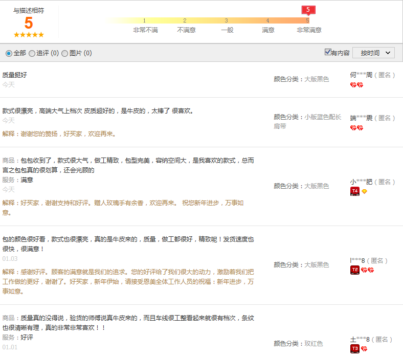Click reviewer name 小***肥

[361, 182]
